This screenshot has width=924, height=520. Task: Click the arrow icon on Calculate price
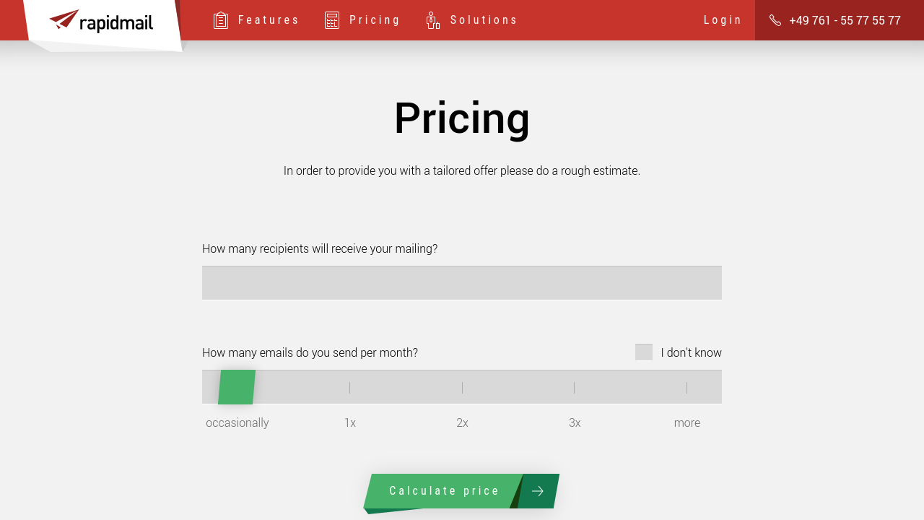pyautogui.click(x=537, y=491)
